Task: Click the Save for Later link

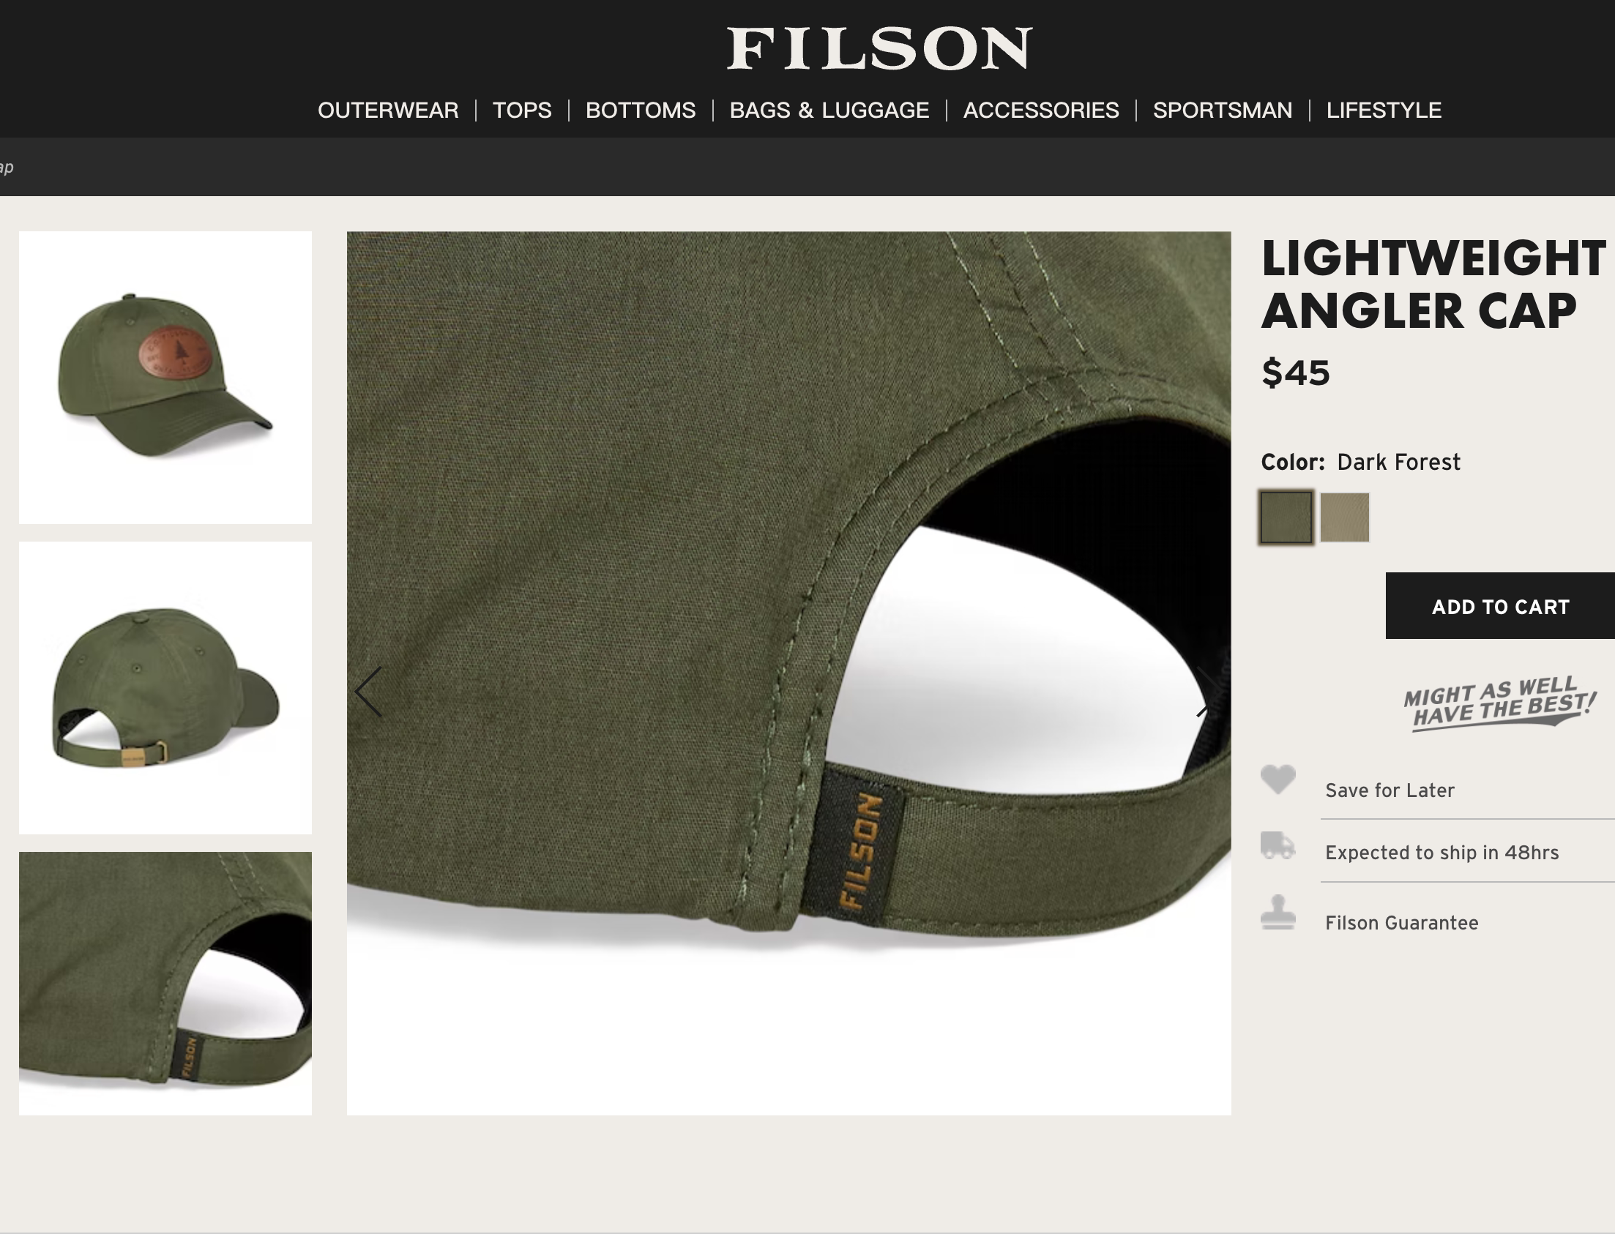Action: coord(1390,790)
